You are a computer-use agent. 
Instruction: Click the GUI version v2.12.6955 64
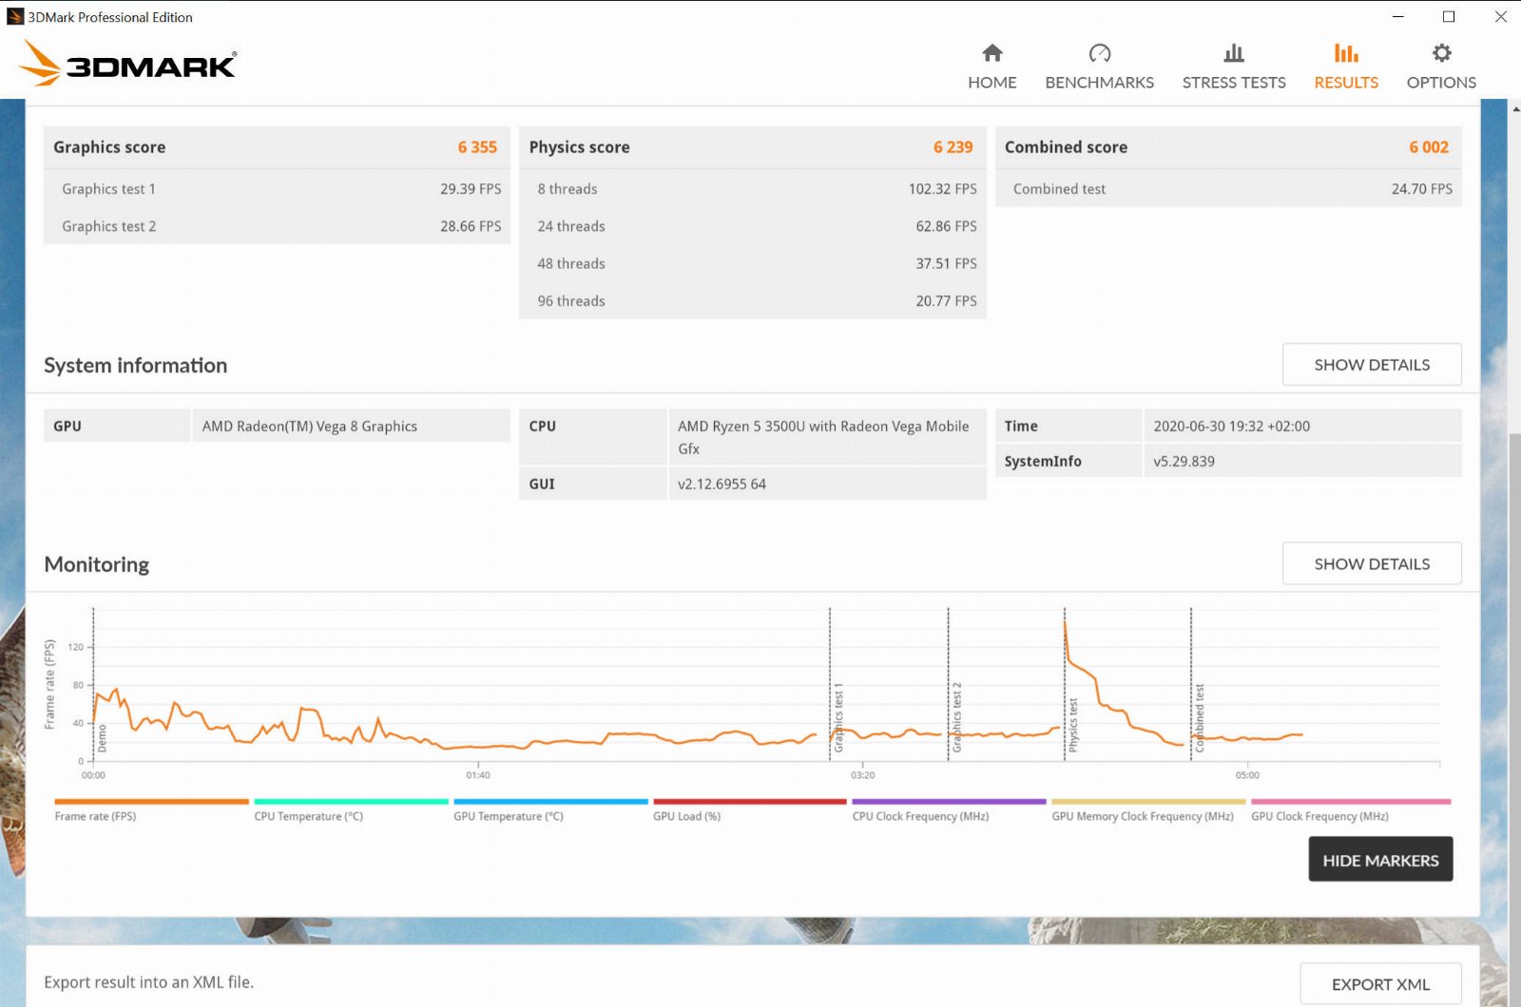tap(722, 484)
